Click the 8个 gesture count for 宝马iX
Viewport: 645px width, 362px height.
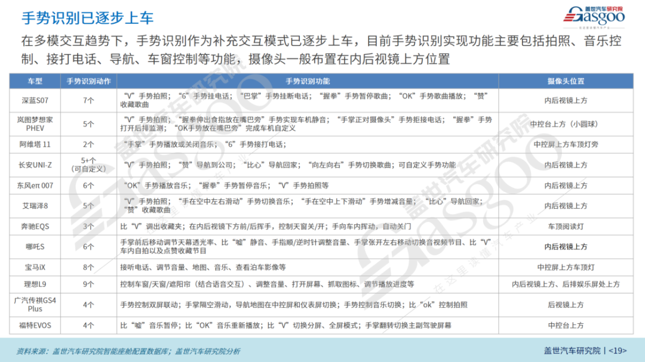(89, 268)
